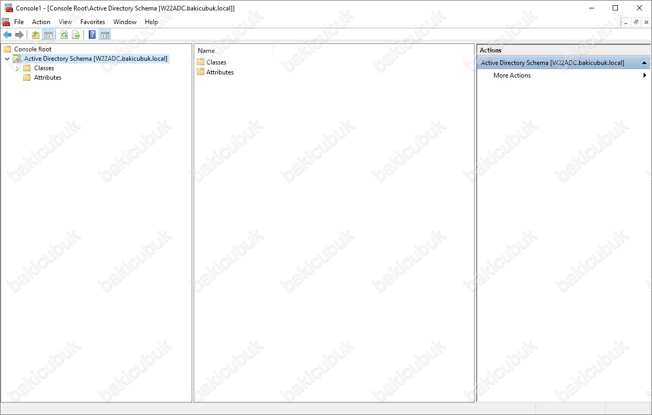Click the Classes folder icon in tree
The height and width of the screenshot is (415, 652).
tap(27, 68)
